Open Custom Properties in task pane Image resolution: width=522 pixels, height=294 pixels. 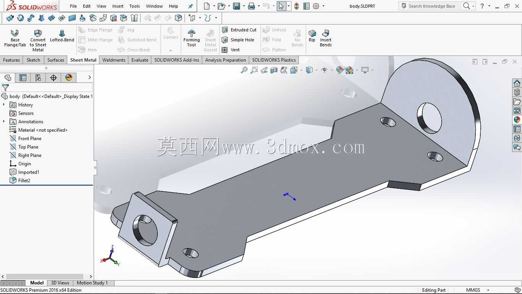point(517,129)
